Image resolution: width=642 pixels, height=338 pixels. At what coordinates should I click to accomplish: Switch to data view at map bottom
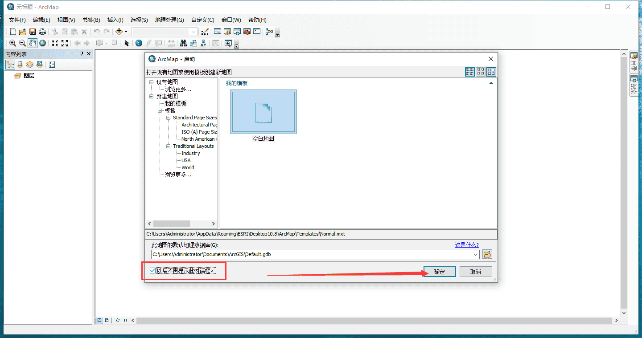100,320
